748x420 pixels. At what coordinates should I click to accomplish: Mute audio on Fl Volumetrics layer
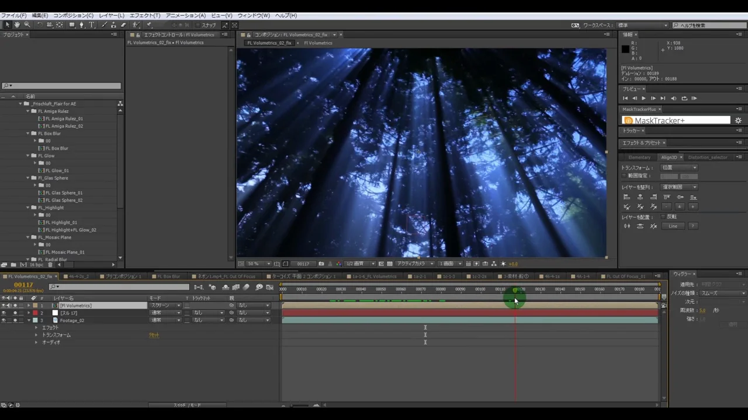9,306
